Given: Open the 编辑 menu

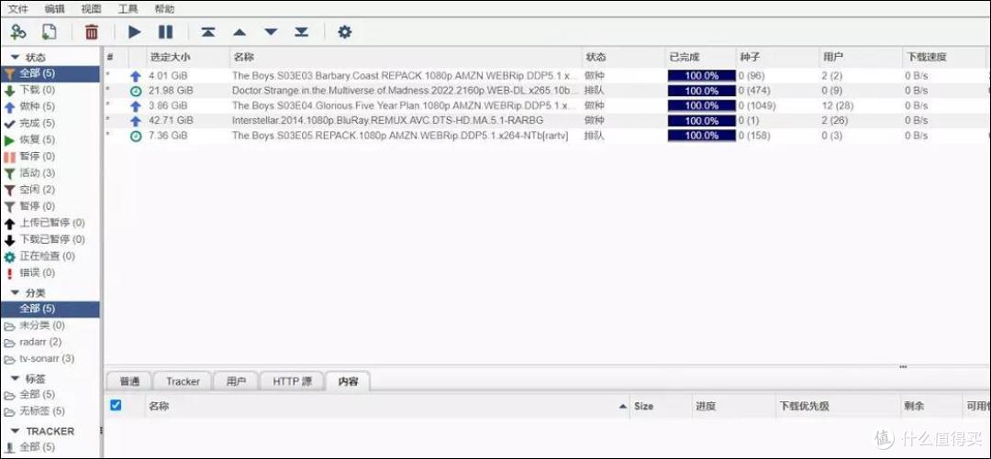Looking at the screenshot, I should (x=54, y=9).
